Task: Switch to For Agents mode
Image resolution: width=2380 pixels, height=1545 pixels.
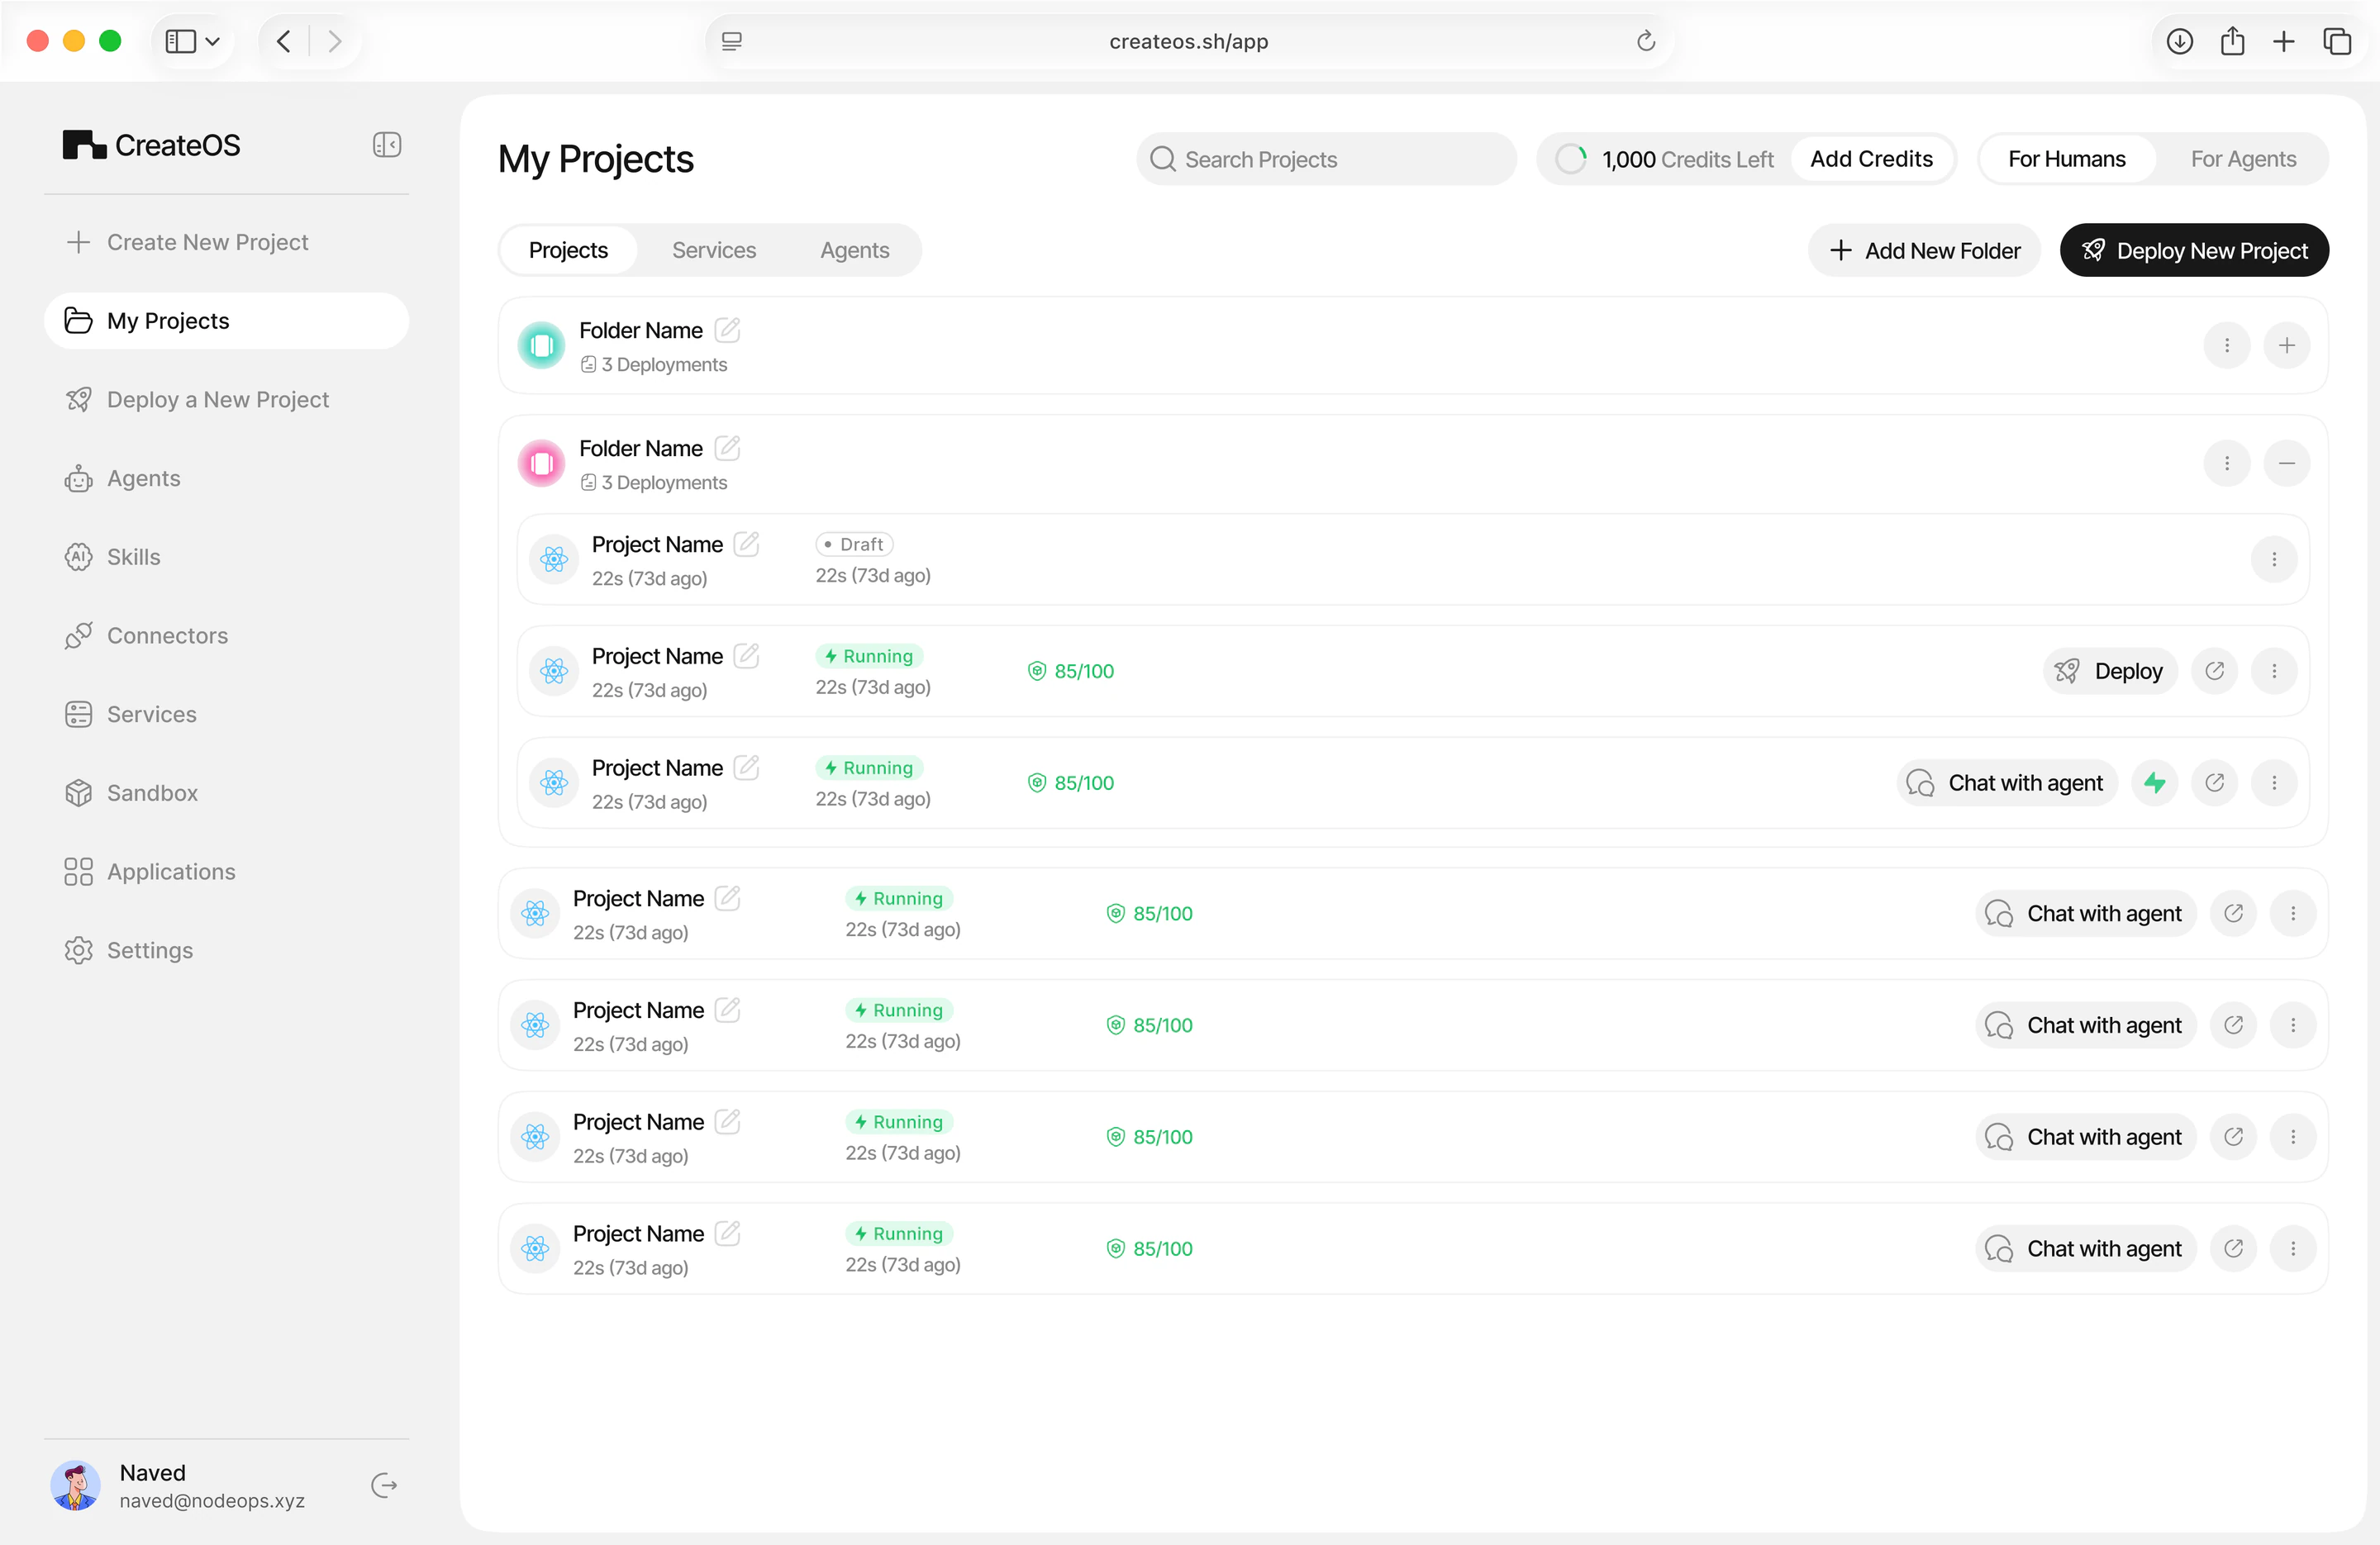Action: pyautogui.click(x=2243, y=159)
